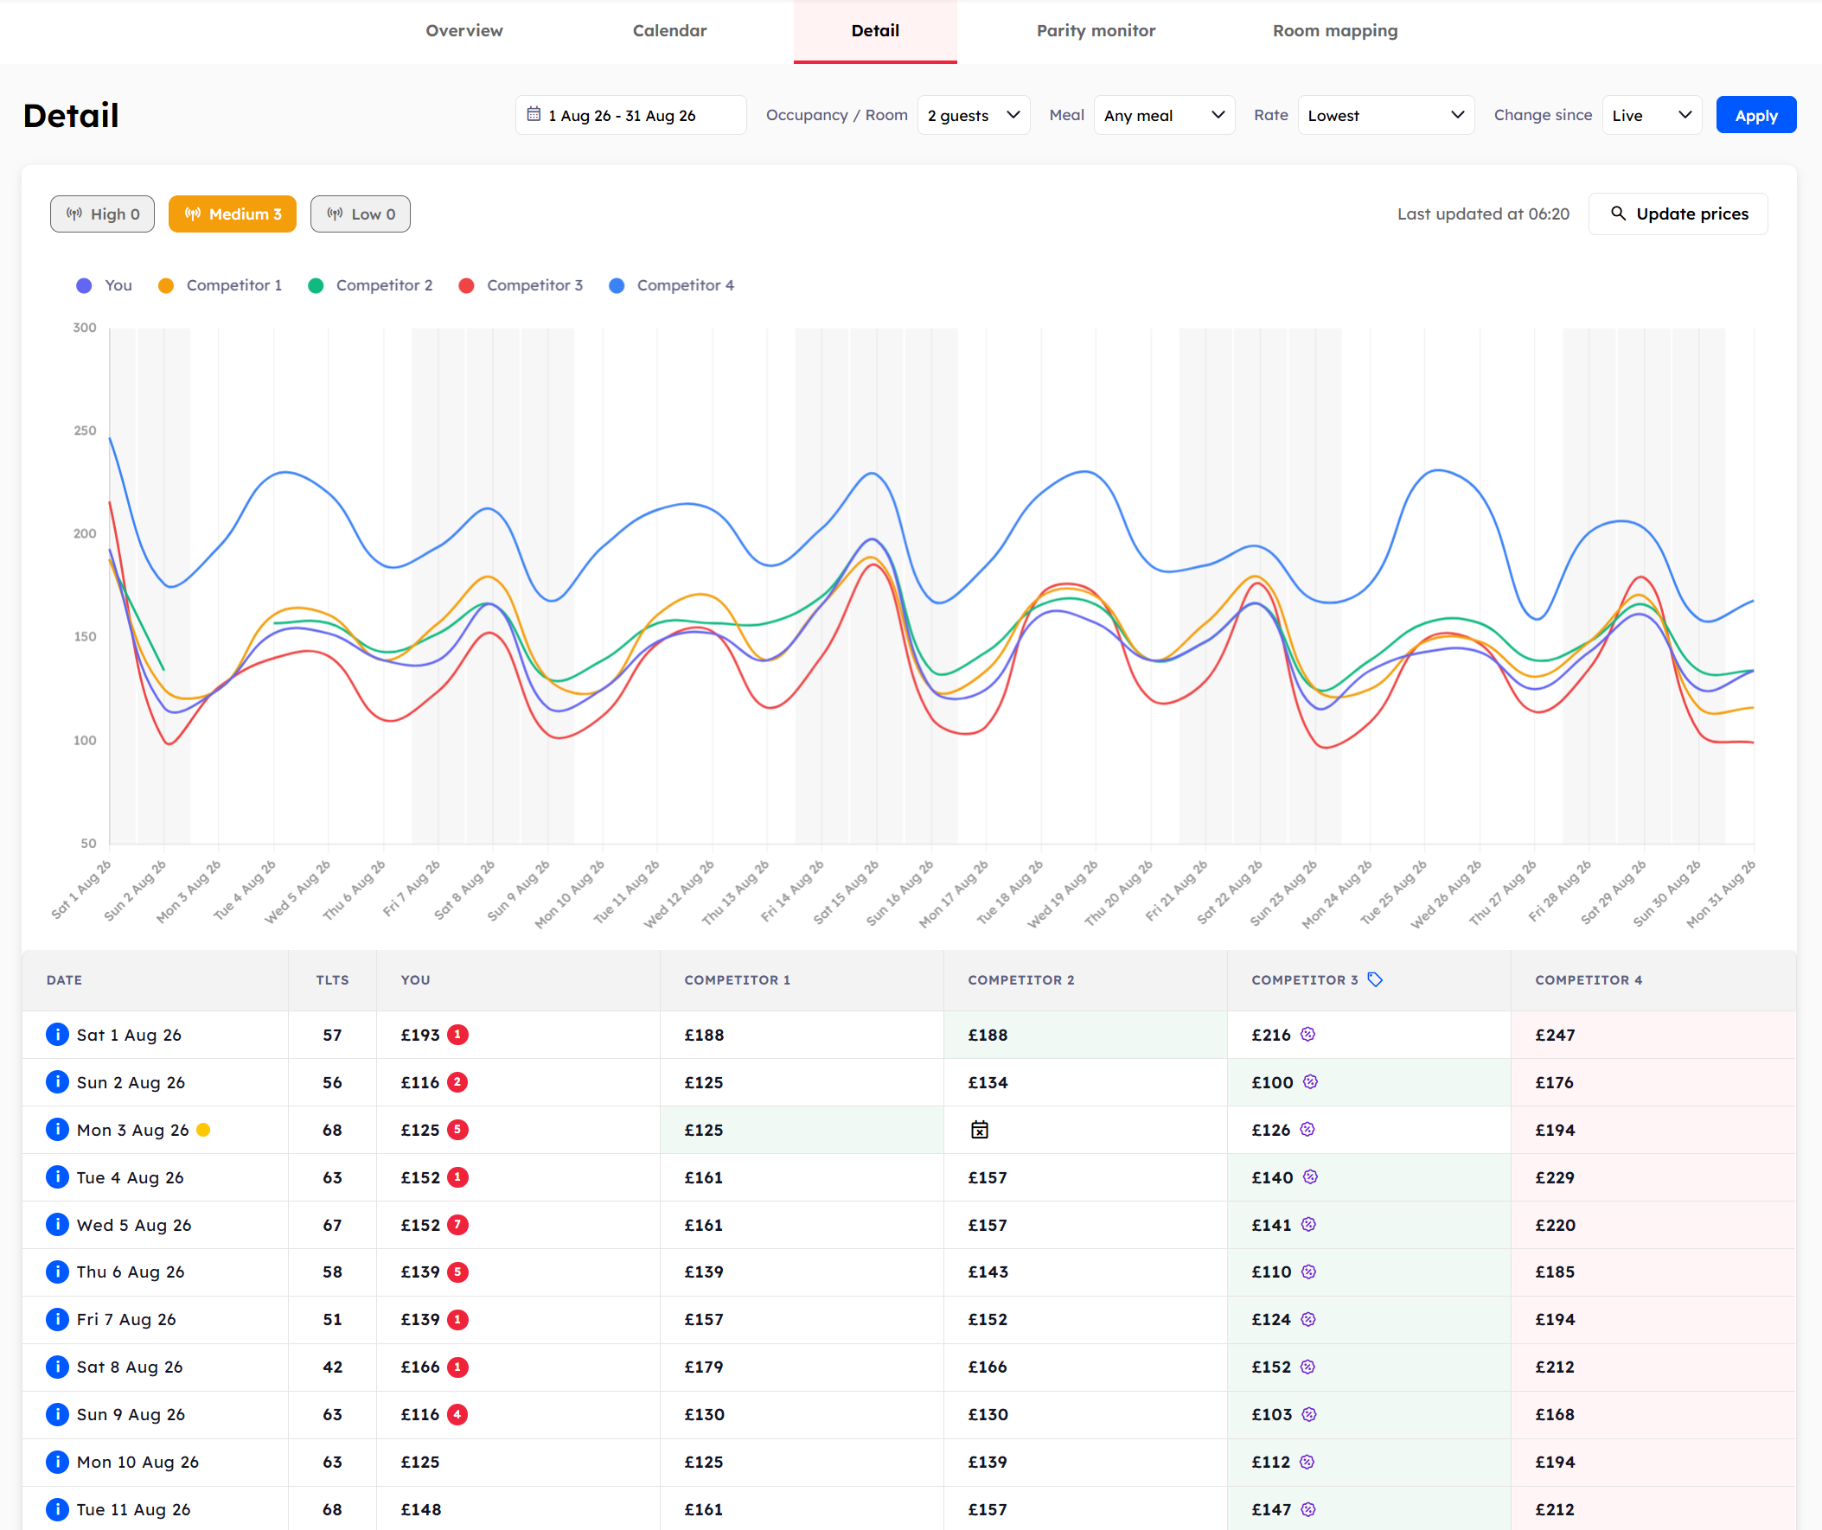
Task: Toggle the Medium 3 demand filter
Action: coord(233,214)
